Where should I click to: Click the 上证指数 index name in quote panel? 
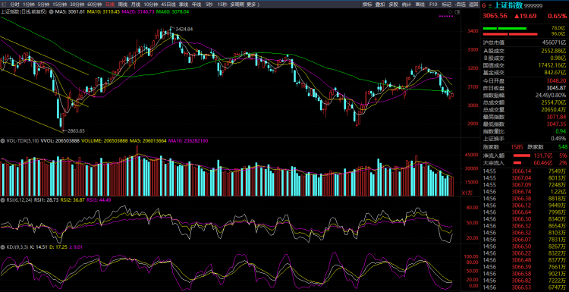(x=508, y=5)
